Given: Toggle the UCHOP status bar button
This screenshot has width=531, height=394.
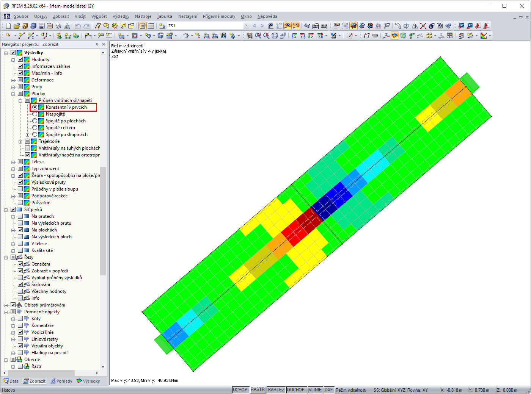Looking at the screenshot, I should click(x=240, y=390).
